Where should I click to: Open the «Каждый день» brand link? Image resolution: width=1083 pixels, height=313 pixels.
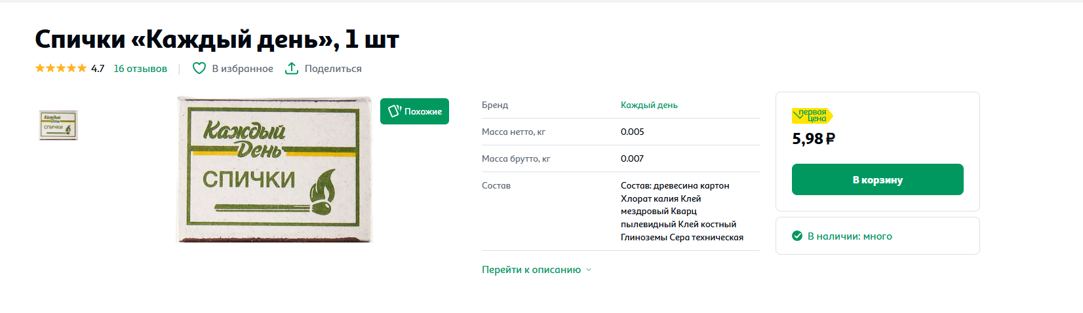649,105
